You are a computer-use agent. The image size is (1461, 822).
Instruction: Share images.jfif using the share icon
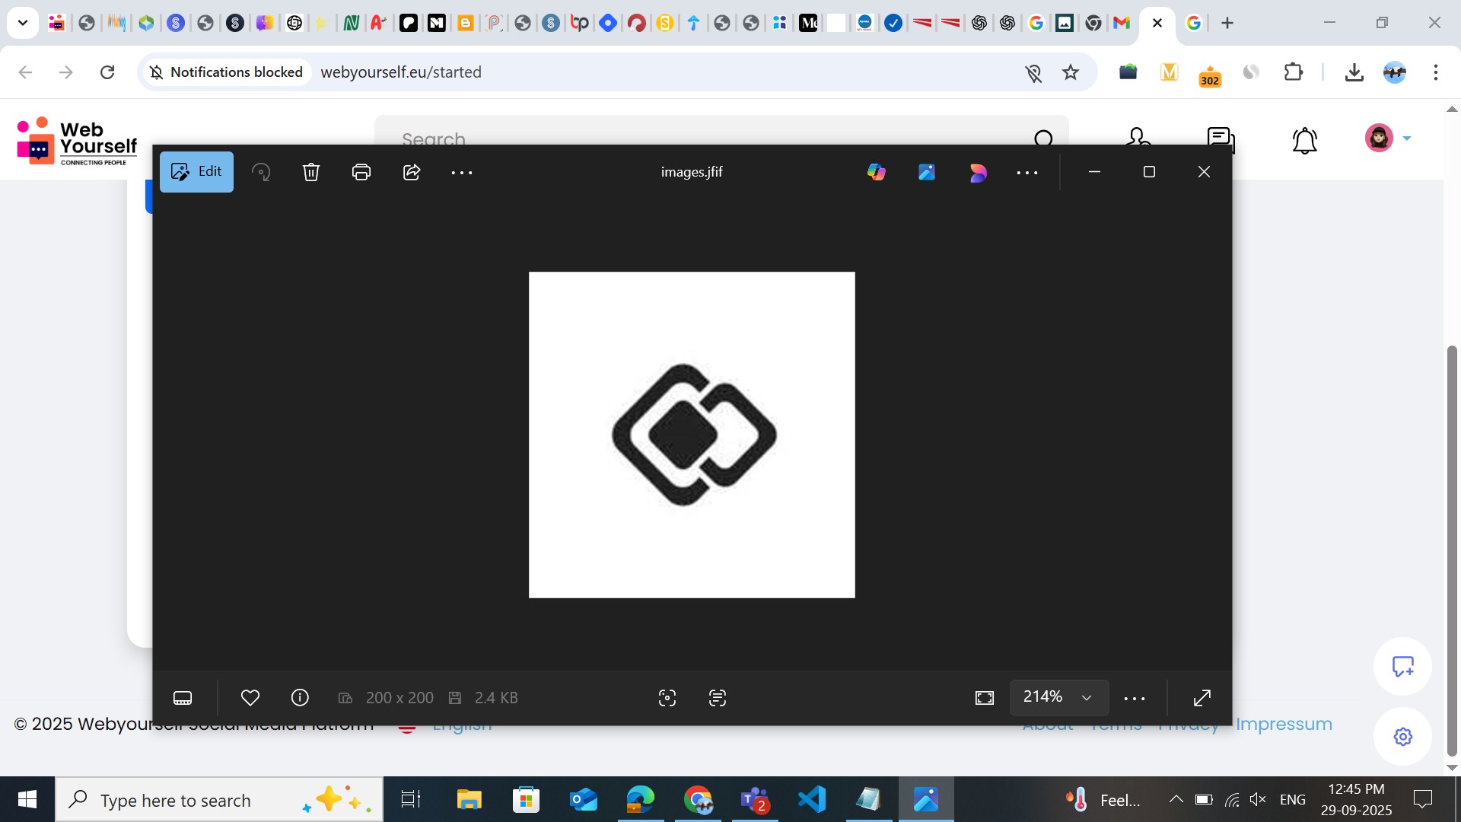pyautogui.click(x=412, y=172)
